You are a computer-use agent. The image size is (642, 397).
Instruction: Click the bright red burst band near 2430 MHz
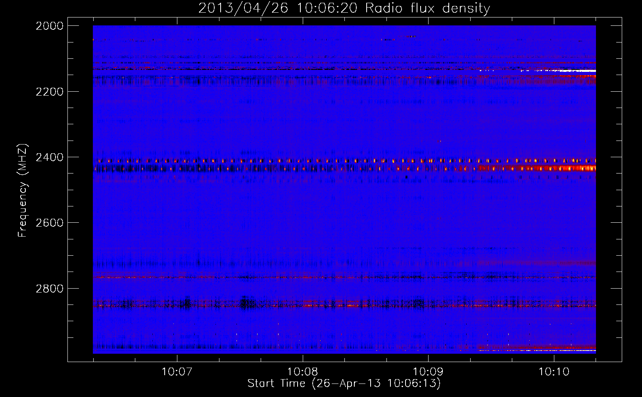536,168
